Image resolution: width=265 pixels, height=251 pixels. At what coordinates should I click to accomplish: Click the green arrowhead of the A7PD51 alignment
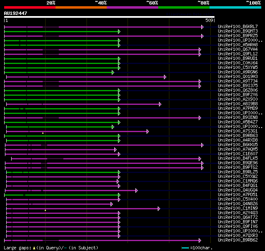pyautogui.click(x=119, y=195)
